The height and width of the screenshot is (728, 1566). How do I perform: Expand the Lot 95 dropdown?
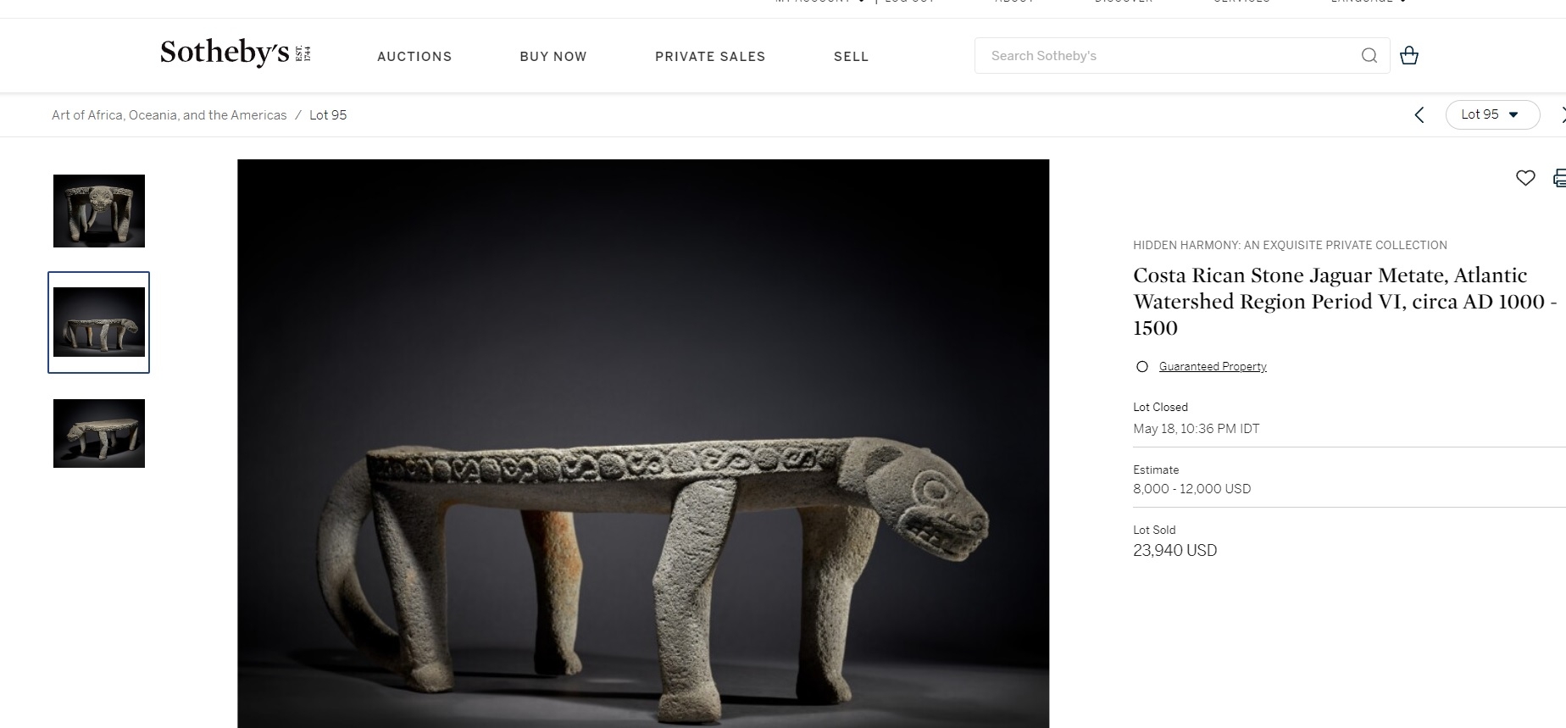coord(1492,114)
